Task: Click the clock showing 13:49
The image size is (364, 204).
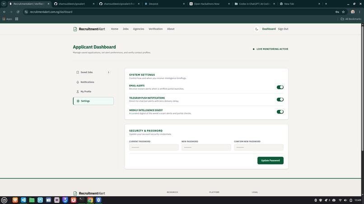Action: 358,200
